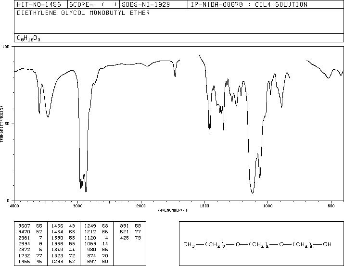This screenshot has width=344, height=266.
Task: Select peak table entry 1349
Action: point(57,250)
